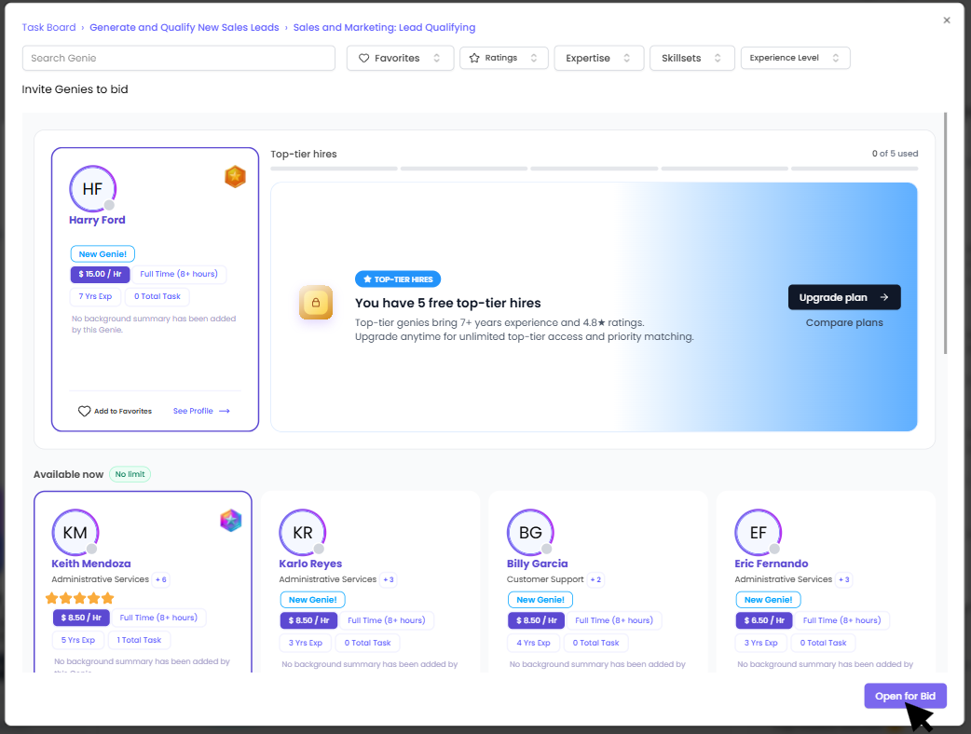Click Harry Ford's orange top-tier badge icon
Screen dimensions: 971x734
point(236,177)
